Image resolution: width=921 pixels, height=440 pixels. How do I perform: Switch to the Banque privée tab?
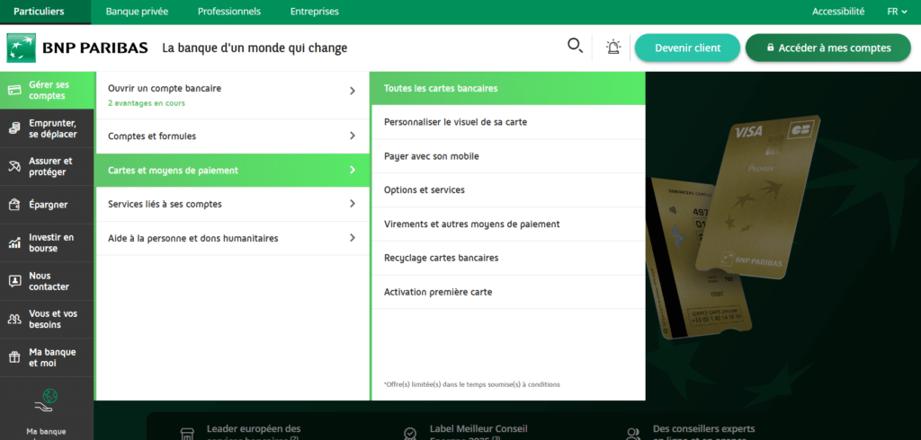click(x=137, y=12)
